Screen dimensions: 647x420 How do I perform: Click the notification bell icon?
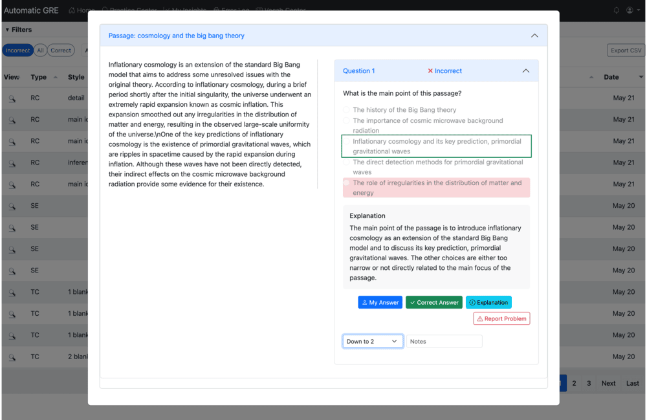pos(616,10)
